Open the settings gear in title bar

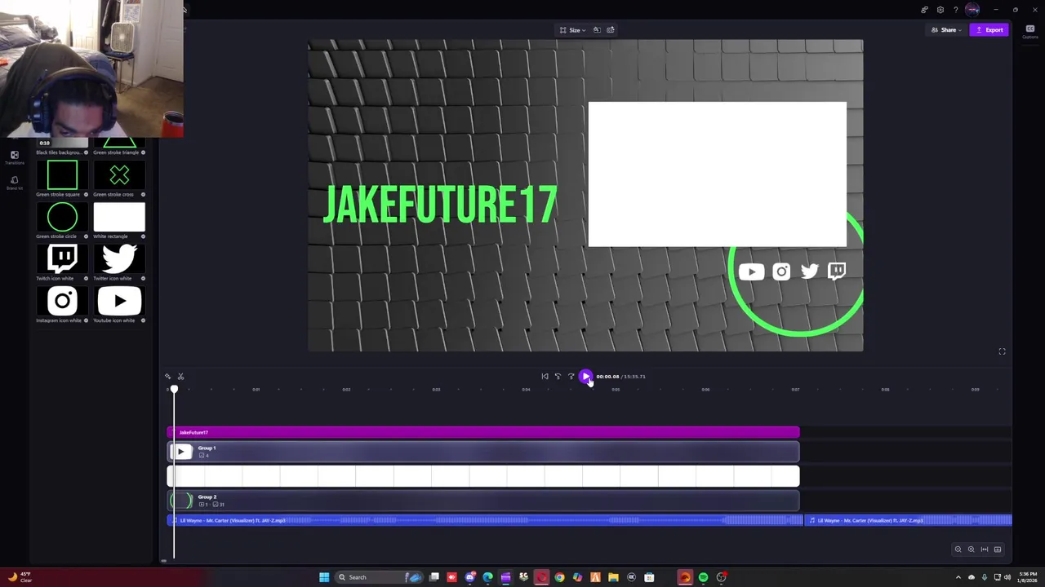[x=940, y=10]
